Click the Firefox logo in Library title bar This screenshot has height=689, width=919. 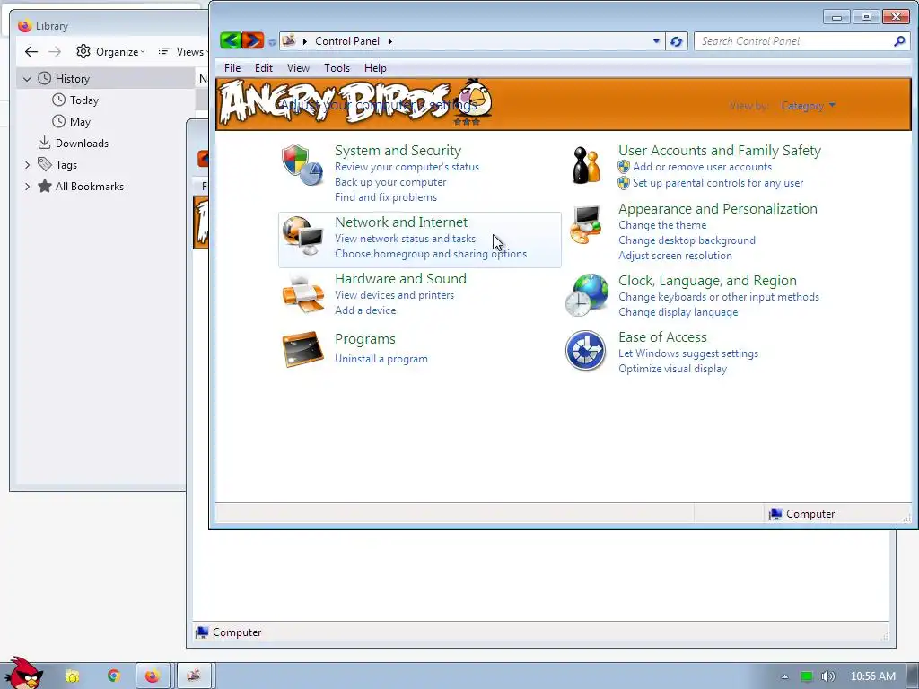coord(24,26)
